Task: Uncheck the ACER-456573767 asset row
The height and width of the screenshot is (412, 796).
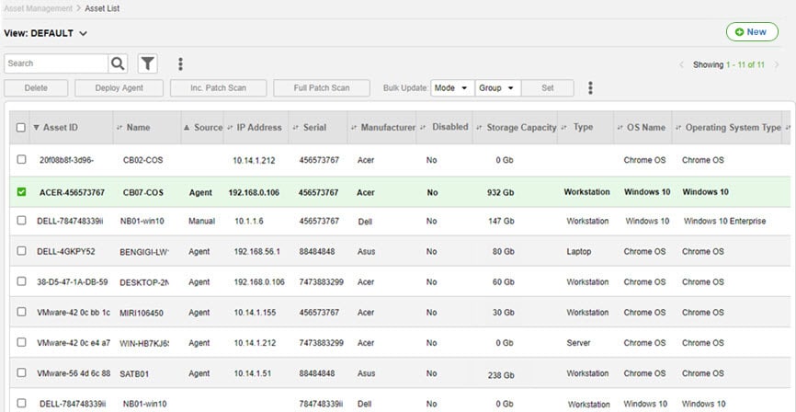Action: [21, 192]
